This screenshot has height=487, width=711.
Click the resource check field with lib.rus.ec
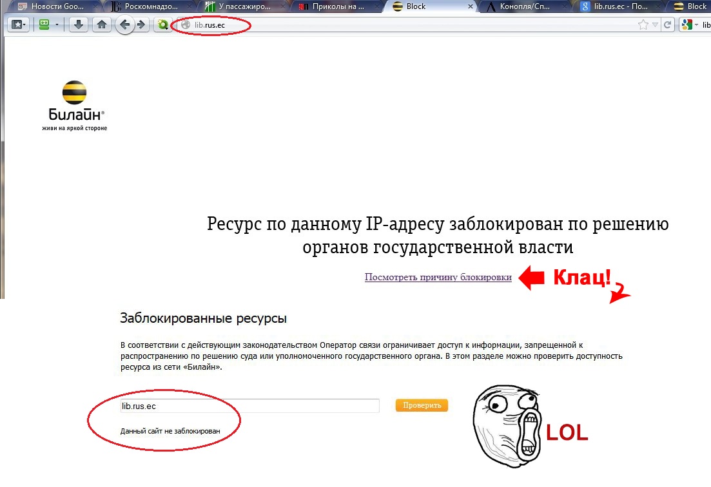pyautogui.click(x=249, y=406)
